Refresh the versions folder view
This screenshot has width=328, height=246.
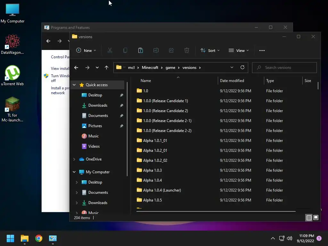pyautogui.click(x=242, y=67)
